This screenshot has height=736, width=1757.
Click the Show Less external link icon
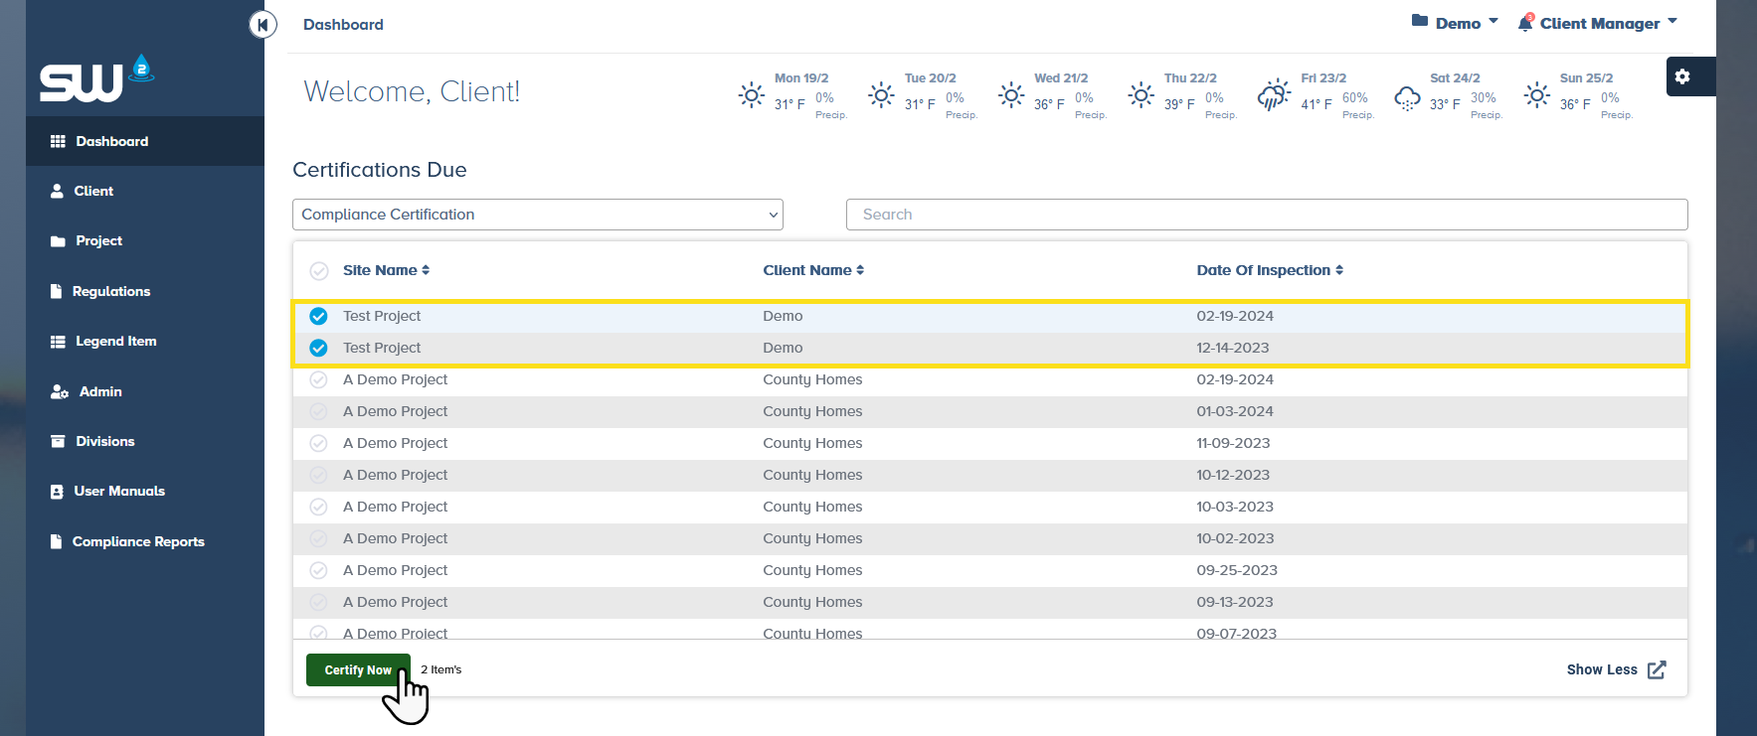(1657, 670)
